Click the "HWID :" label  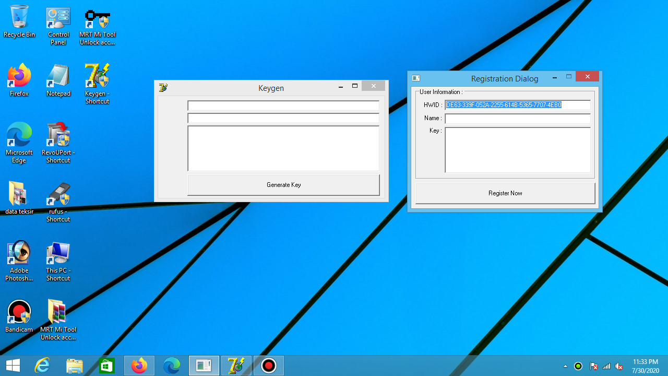point(433,105)
